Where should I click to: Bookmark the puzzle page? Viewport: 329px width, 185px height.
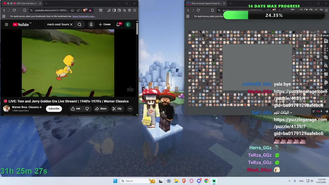212,10
